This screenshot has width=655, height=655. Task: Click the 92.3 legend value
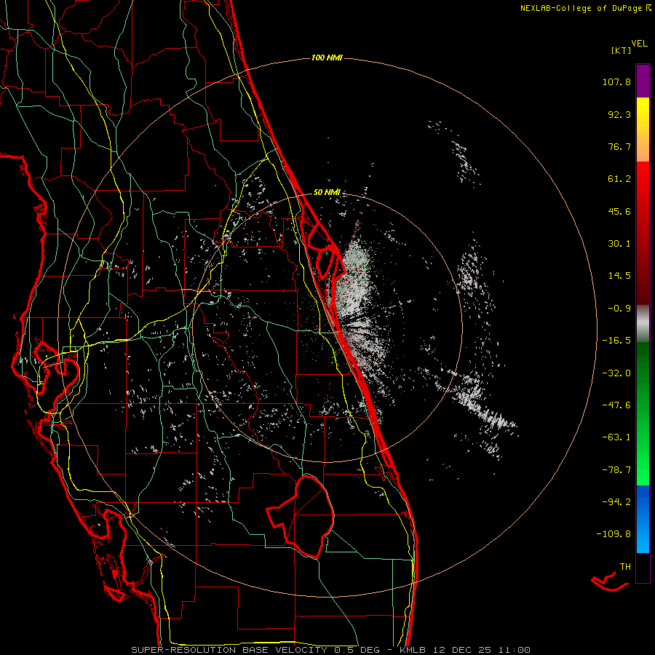pyautogui.click(x=619, y=114)
